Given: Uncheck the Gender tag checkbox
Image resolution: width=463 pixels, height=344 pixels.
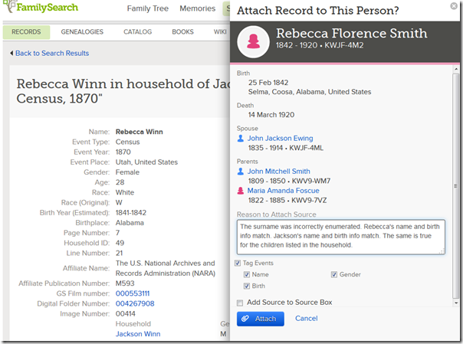Looking at the screenshot, I should pyautogui.click(x=334, y=275).
